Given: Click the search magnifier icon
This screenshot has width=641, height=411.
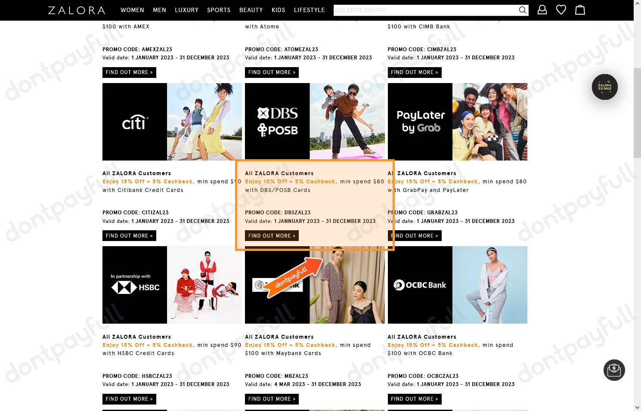Looking at the screenshot, I should pos(523,10).
